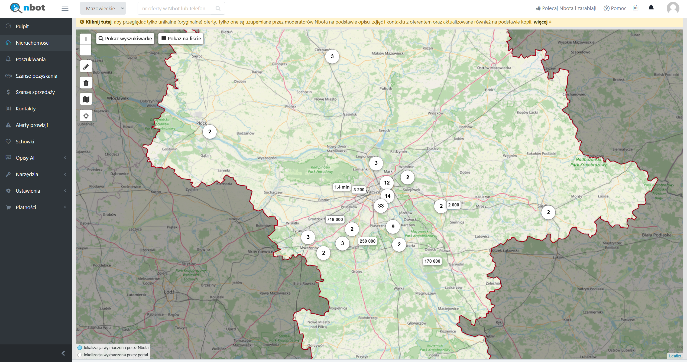
Task: Click the 1.4 mln price marker
Action: point(342,187)
